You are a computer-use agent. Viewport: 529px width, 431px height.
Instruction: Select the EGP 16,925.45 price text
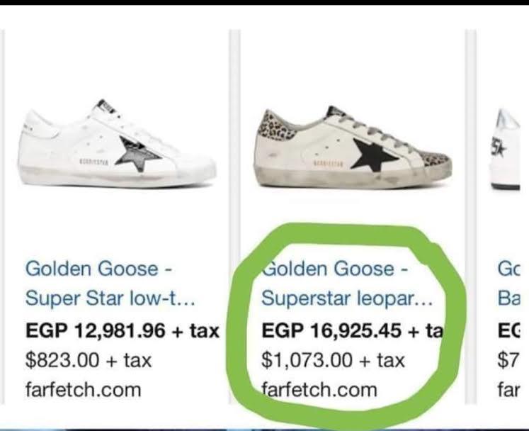click(331, 330)
